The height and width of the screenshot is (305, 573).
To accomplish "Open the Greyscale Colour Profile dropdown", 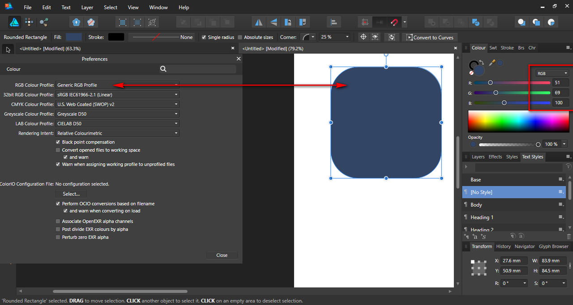I will point(117,114).
